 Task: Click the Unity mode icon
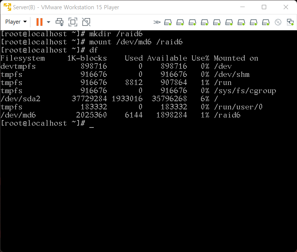click(x=86, y=22)
